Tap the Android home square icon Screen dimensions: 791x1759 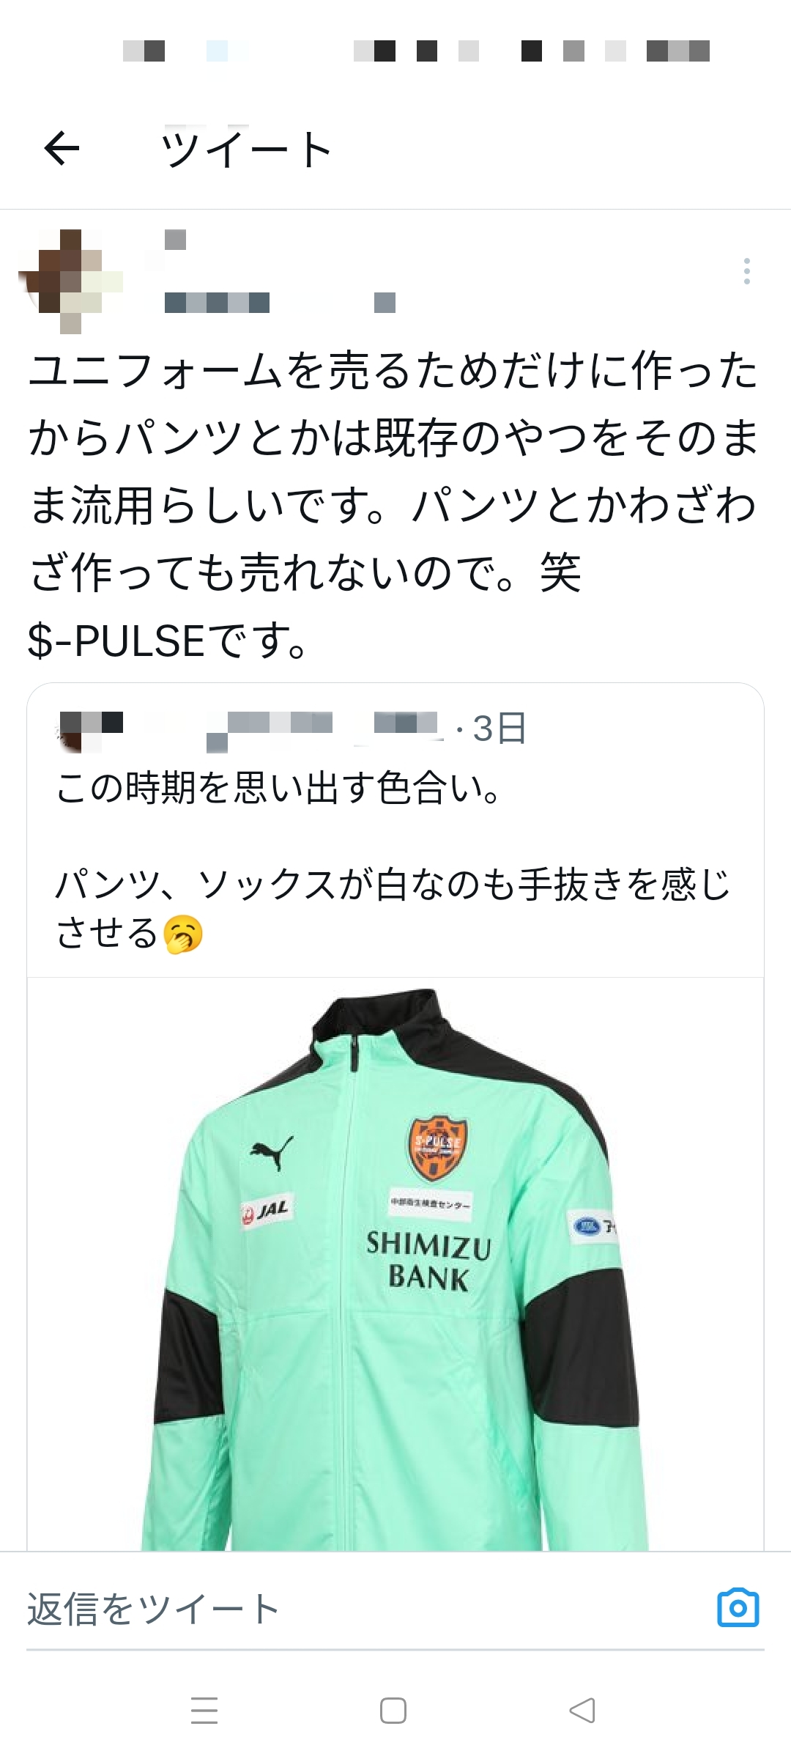[x=393, y=1710]
